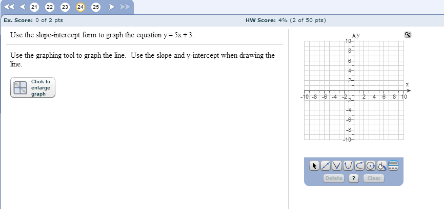Jump to question 23
444x209 pixels.
65,7
